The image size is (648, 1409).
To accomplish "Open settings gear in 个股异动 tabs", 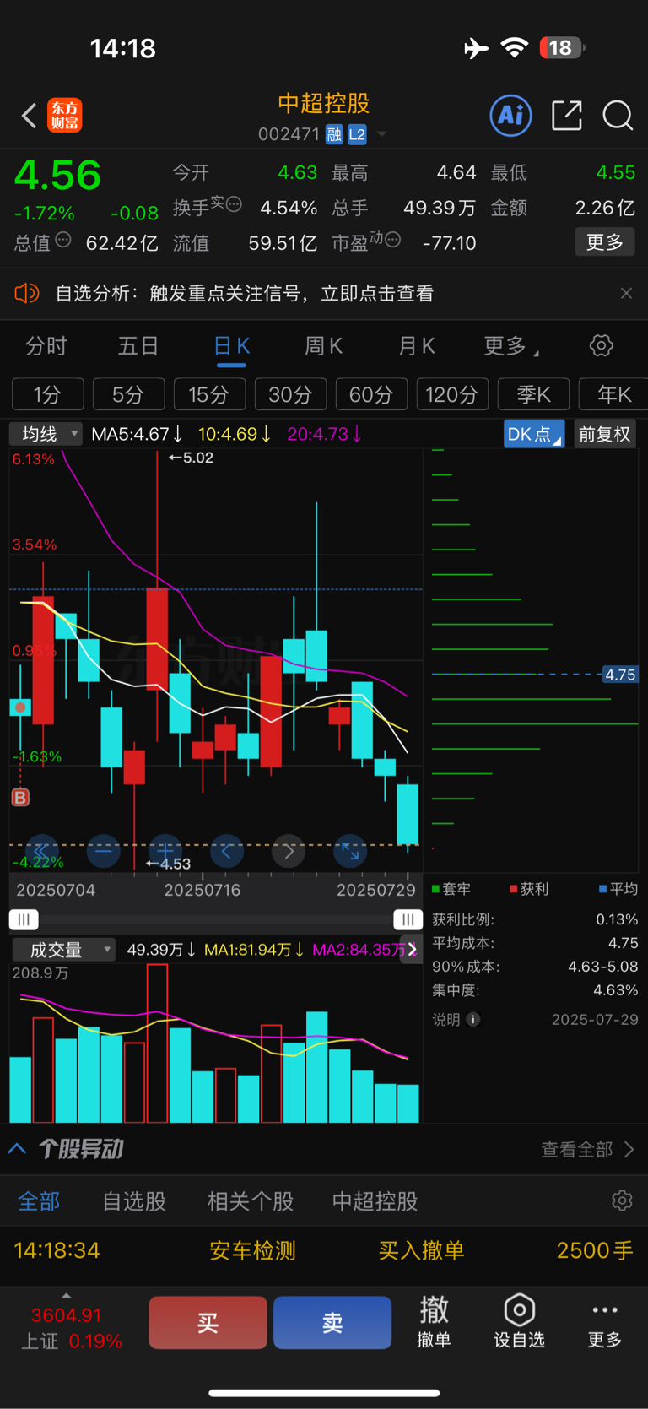I will (622, 1200).
